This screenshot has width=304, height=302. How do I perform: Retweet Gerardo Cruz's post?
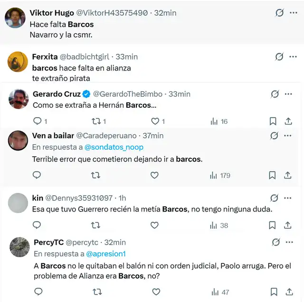[95, 121]
